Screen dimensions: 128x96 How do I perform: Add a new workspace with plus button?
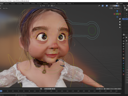coord(73,4)
